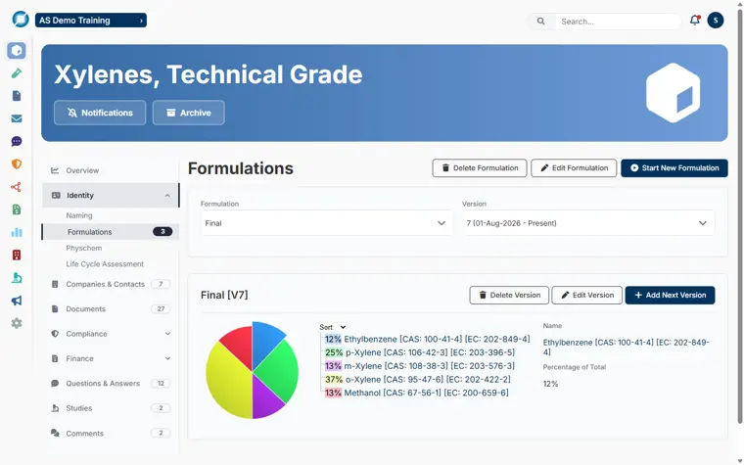Select Methanol component row
Screen dimensions: 744x465
point(416,393)
